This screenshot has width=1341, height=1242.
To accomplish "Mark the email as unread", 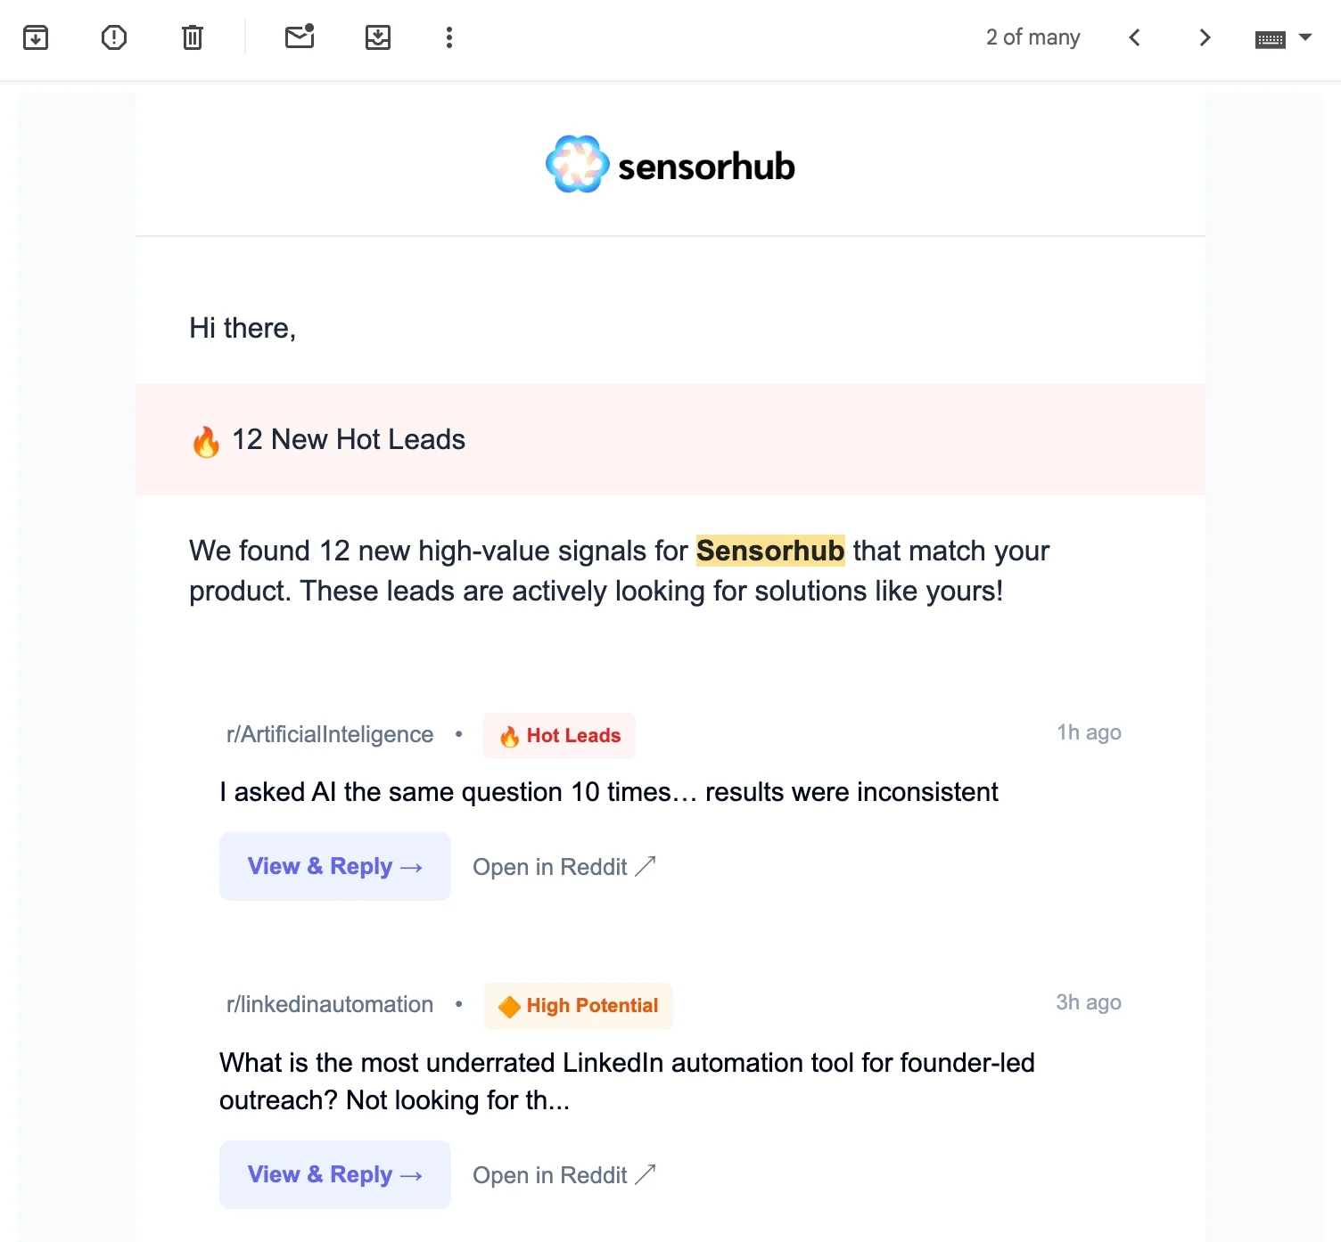I will pos(300,37).
